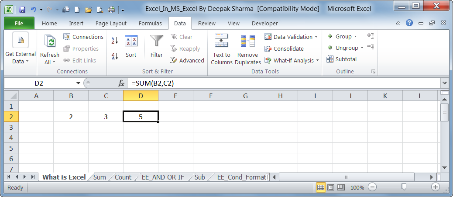Select row header 5
453x197 pixels.
(x=11, y=149)
